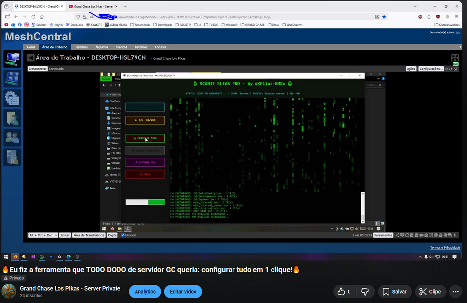Click the refresh icon in bottom remote toolbar

coord(407,235)
